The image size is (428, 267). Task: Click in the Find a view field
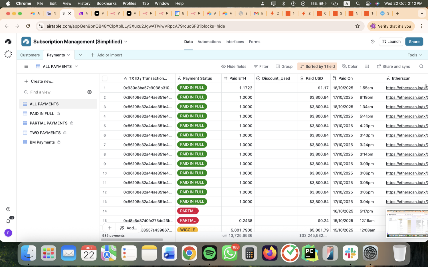pyautogui.click(x=54, y=92)
